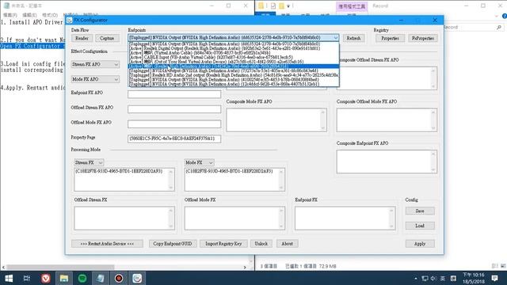Save the config with Save button
The image size is (507, 285).
click(x=420, y=211)
